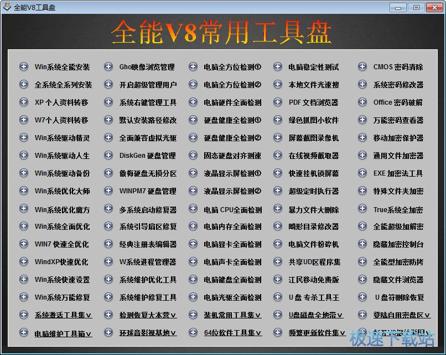Expand the 装机常用工具集 dropdown list
This screenshot has height=355, width=446.
(232, 315)
